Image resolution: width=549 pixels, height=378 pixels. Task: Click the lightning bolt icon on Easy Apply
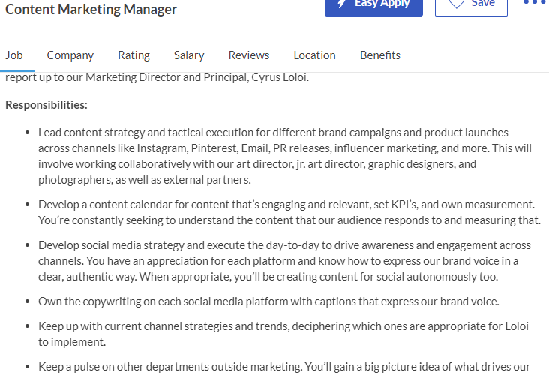tap(342, 3)
